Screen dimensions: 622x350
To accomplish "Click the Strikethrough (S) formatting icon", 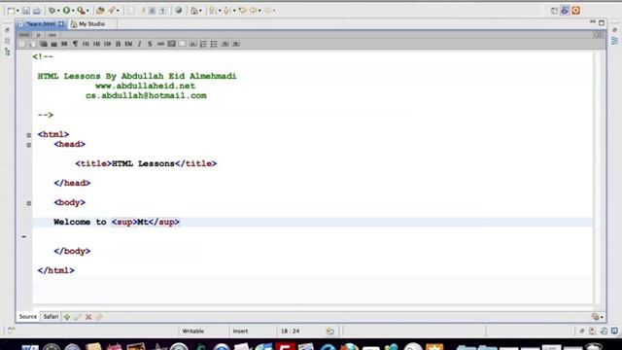I will [150, 44].
